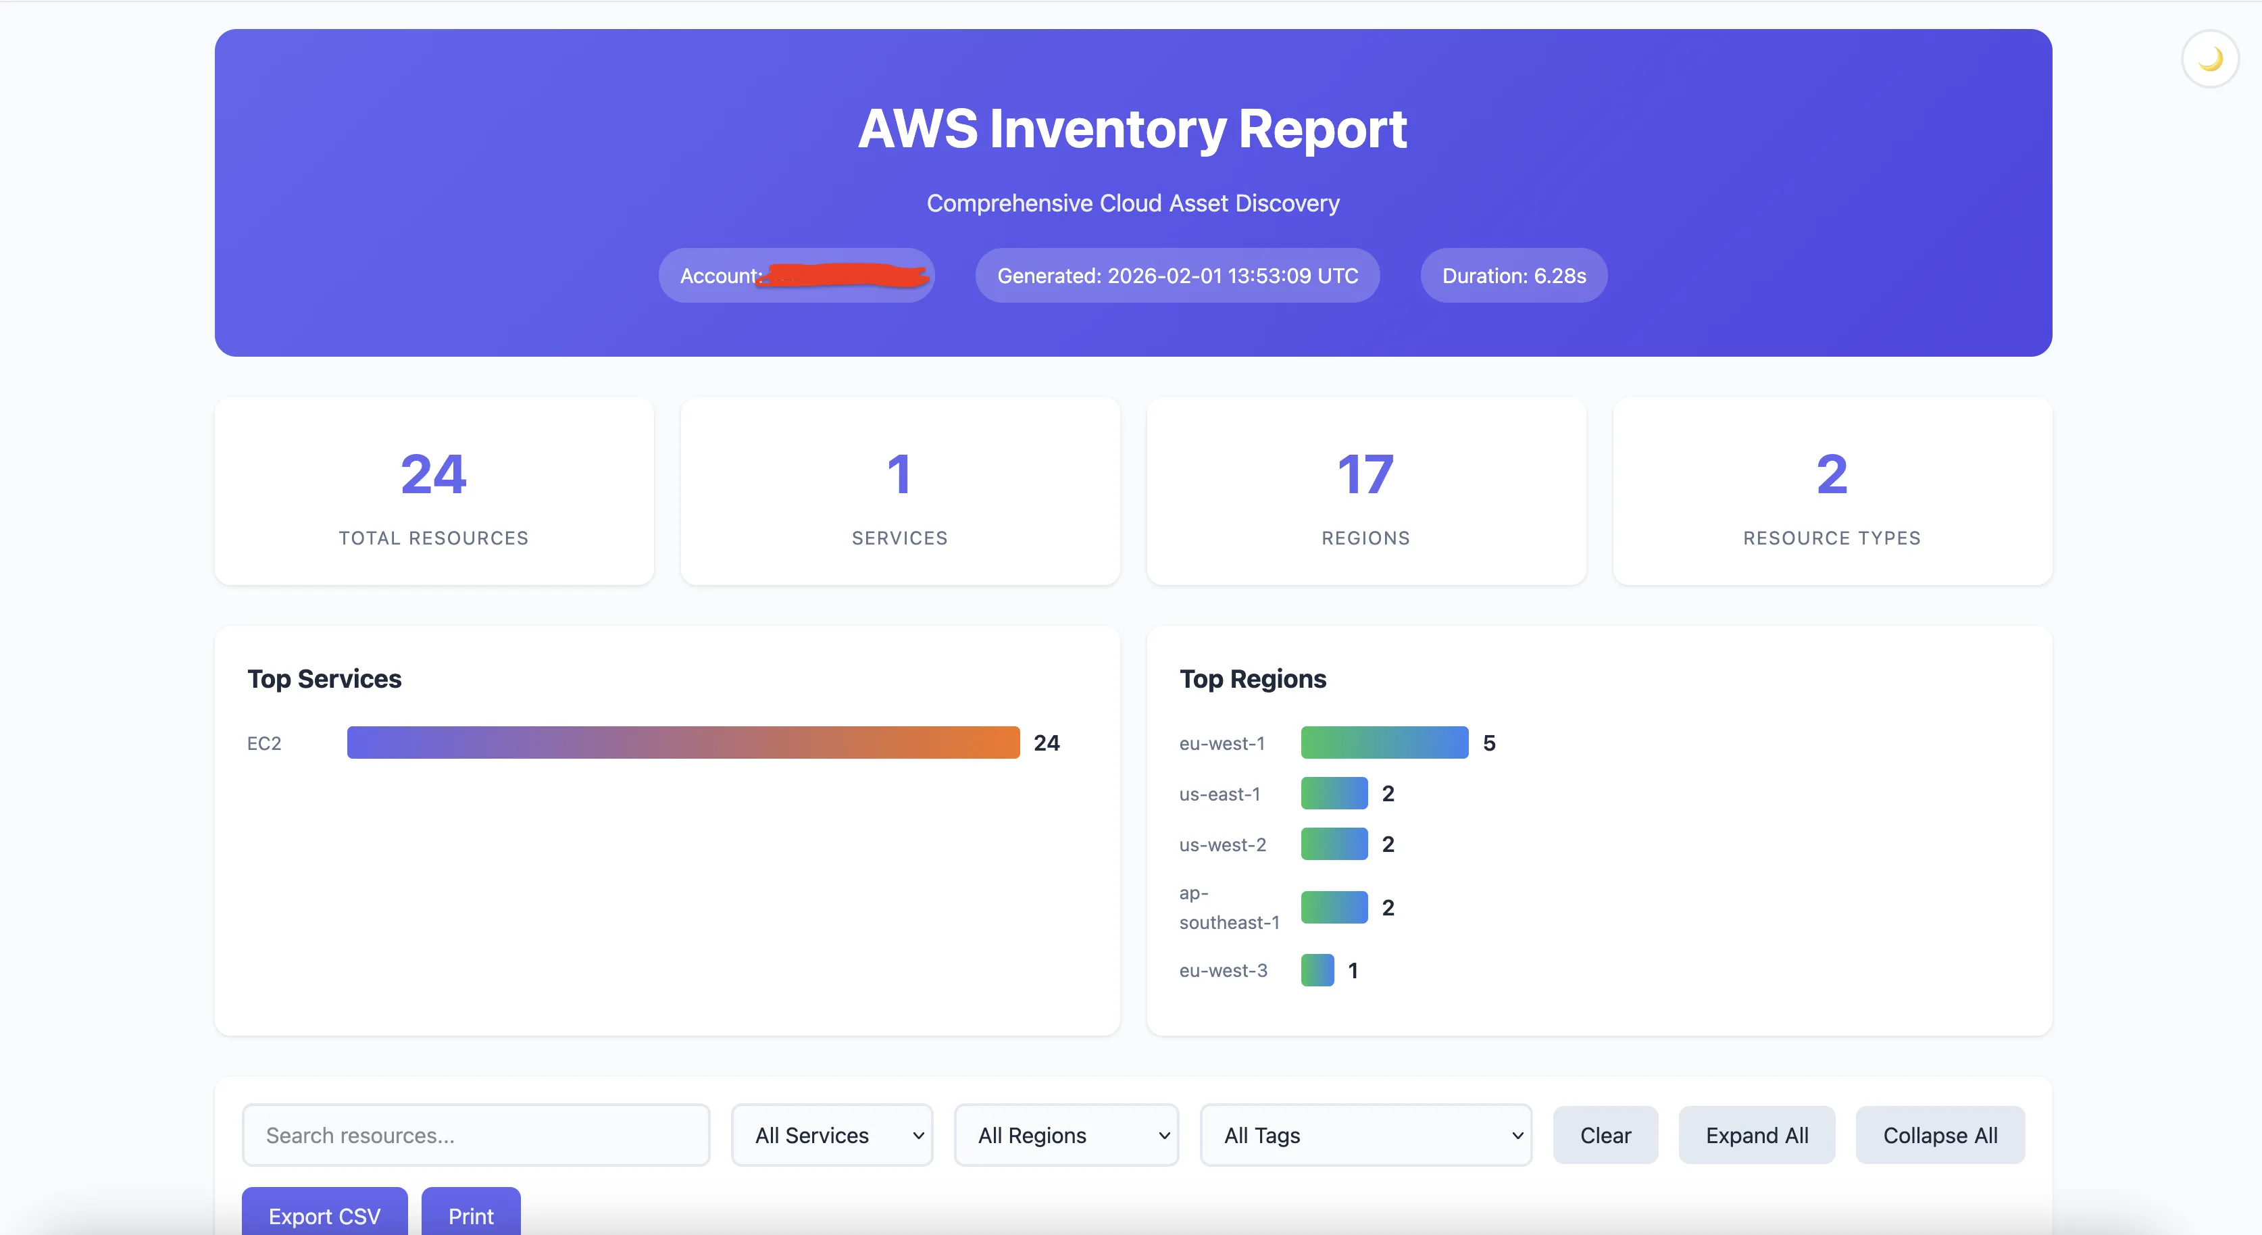This screenshot has height=1235, width=2262.
Task: Click the Generated timestamp badge
Action: pos(1177,275)
